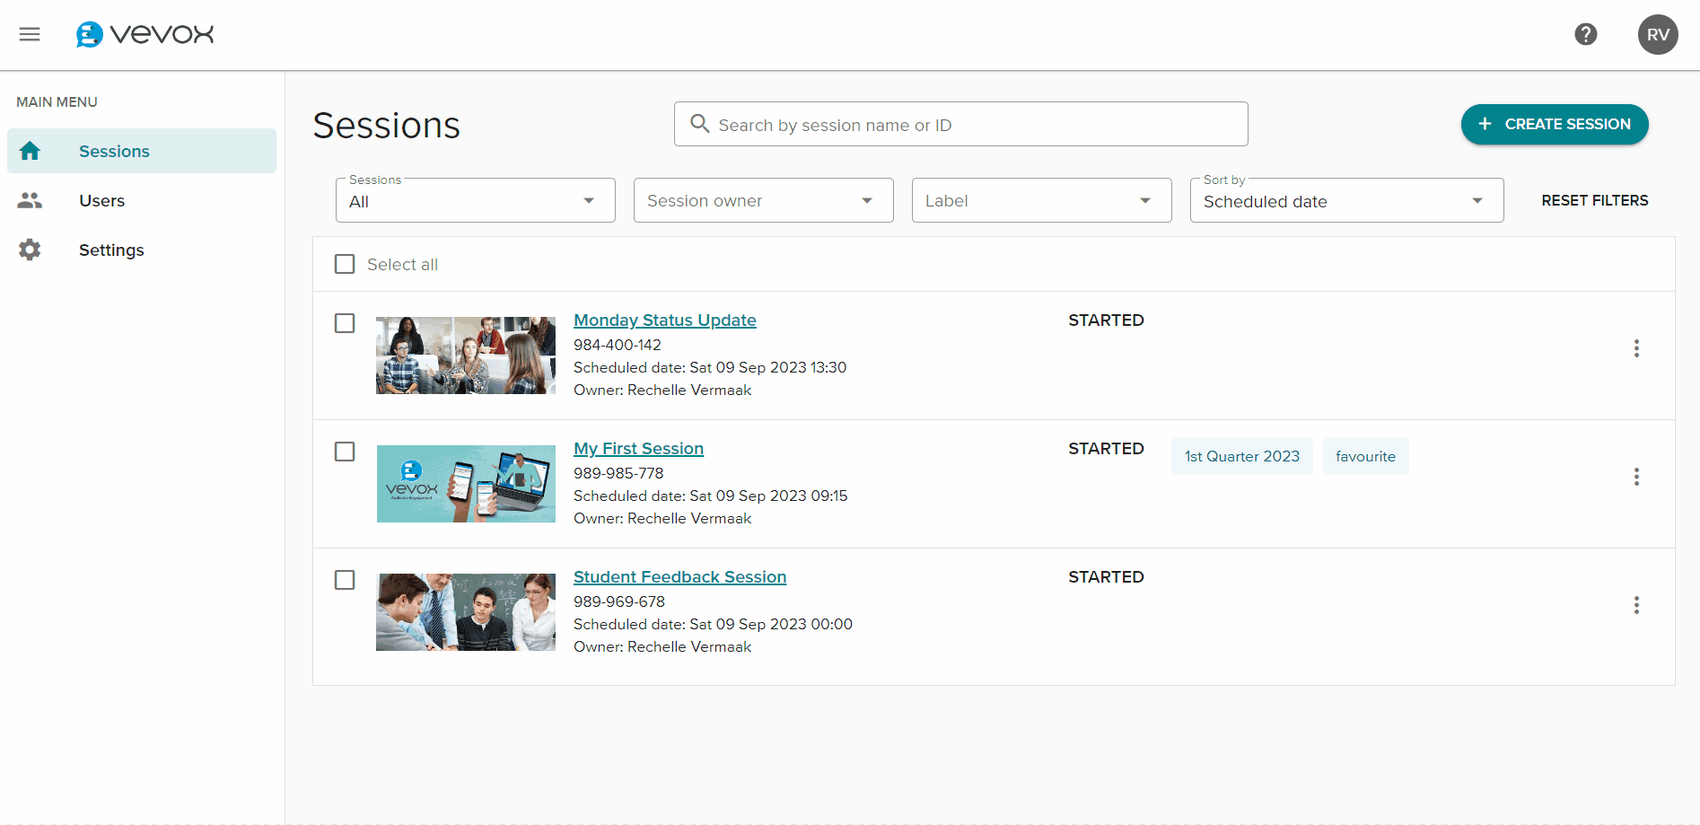Viewport: 1700px width, 825px height.
Task: Select Sessions in the main menu
Action: (x=142, y=151)
